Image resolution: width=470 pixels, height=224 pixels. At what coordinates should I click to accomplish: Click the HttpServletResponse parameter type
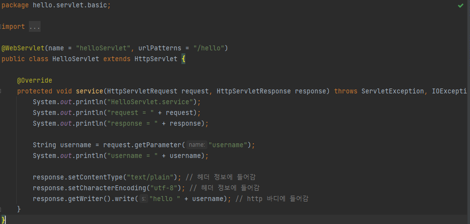click(253, 91)
